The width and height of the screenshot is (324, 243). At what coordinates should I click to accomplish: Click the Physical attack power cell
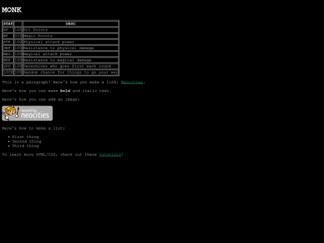(x=71, y=42)
